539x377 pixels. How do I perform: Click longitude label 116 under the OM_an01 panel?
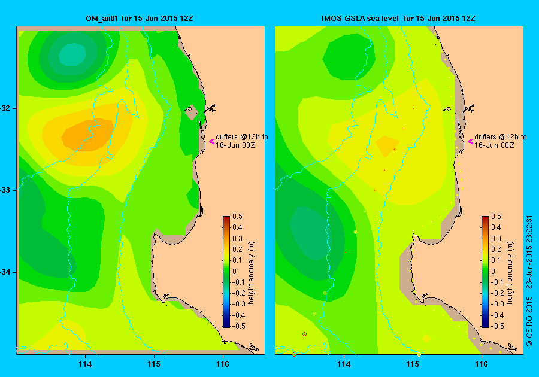tap(223, 364)
